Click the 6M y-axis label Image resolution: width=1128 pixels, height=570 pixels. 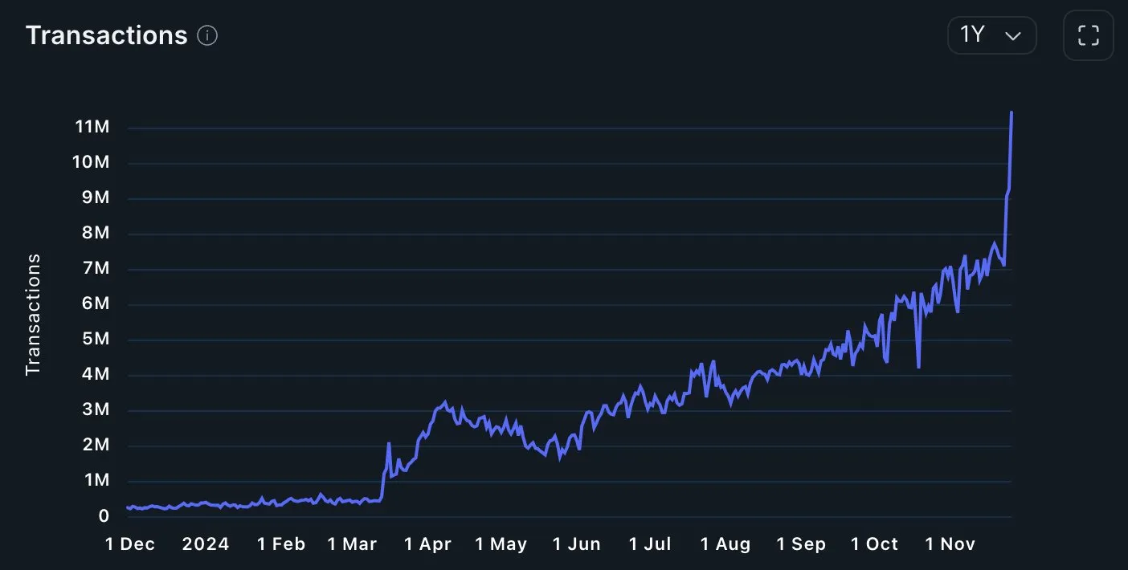click(94, 303)
